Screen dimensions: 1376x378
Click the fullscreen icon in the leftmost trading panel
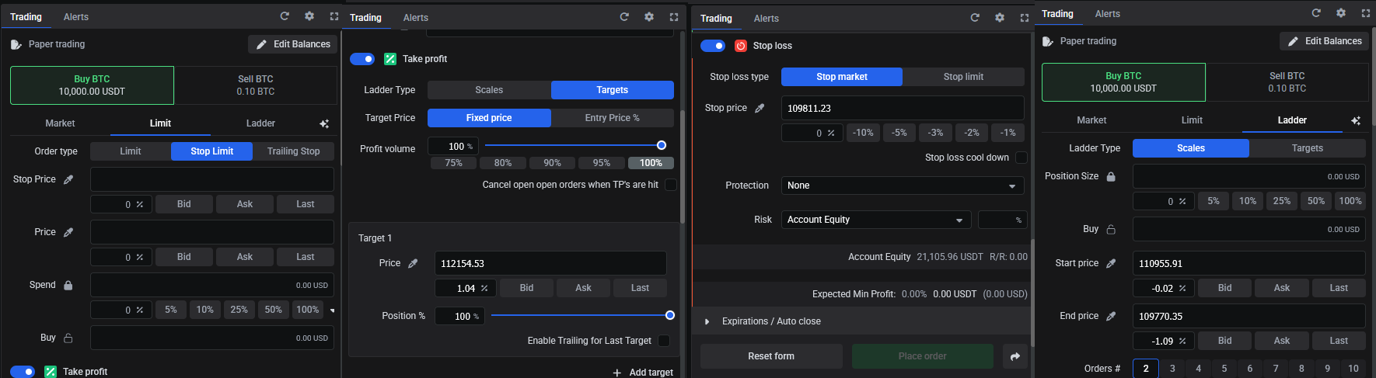pos(334,16)
